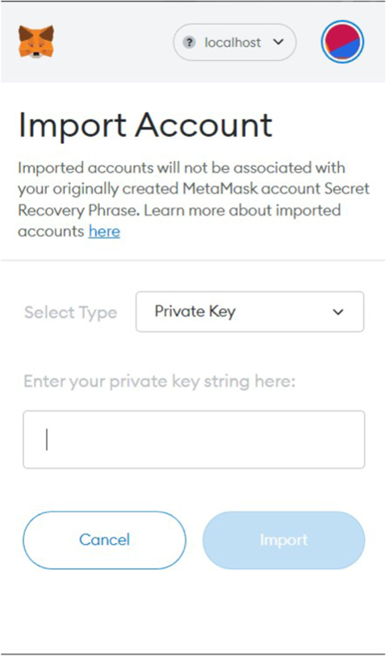
Task: Click the "Select Type" label
Action: pos(70,312)
